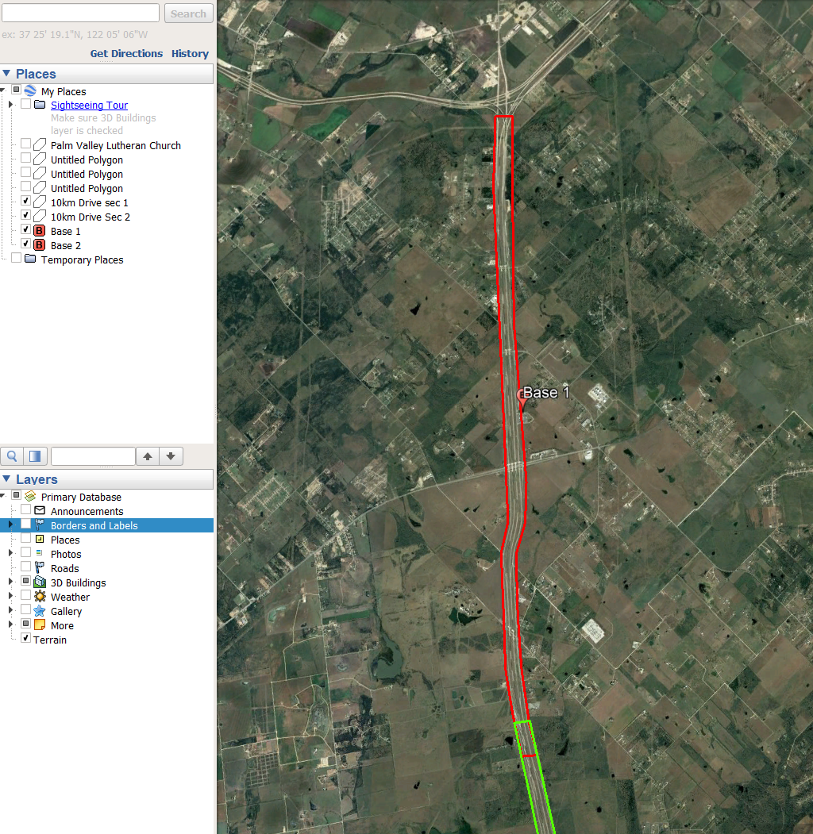The image size is (813, 834).
Task: Click the red B icon next to Base 2
Action: pyautogui.click(x=39, y=245)
